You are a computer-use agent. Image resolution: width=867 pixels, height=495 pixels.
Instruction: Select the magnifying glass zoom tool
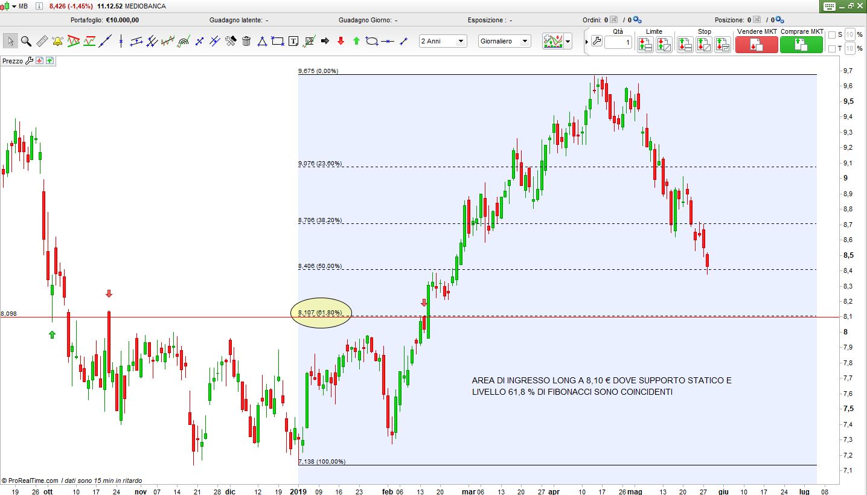click(x=26, y=41)
